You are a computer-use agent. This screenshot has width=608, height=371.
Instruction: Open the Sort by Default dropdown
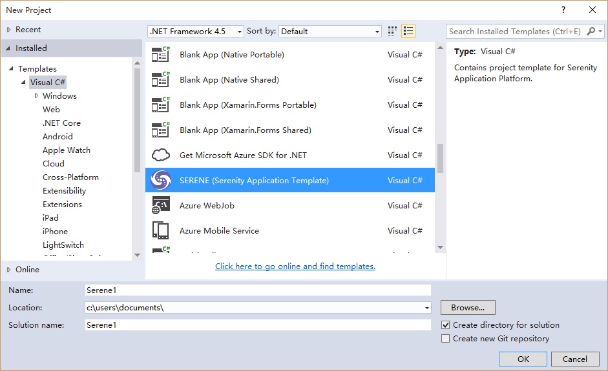pos(330,31)
